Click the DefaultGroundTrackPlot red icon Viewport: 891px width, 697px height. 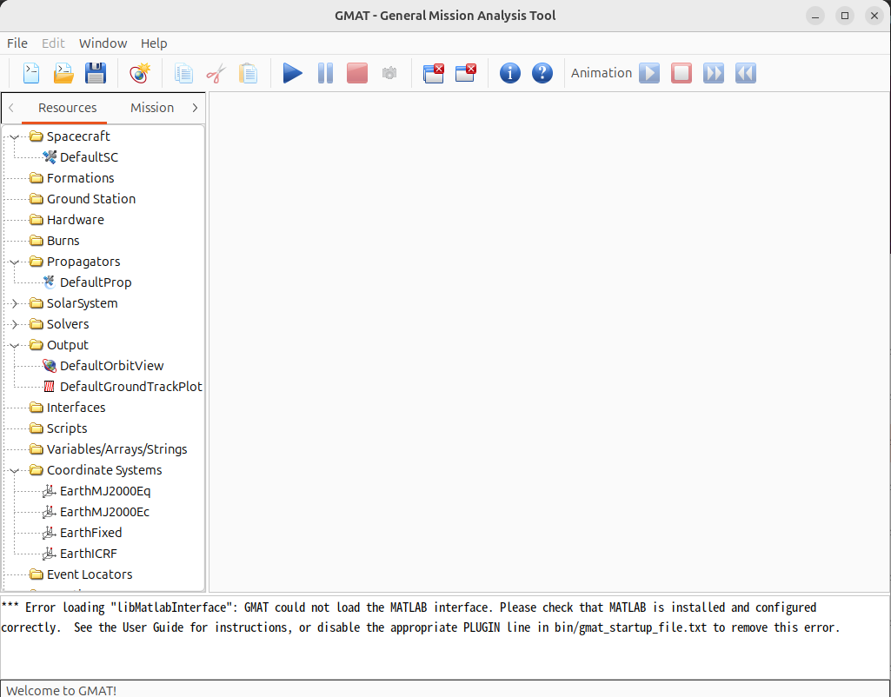tap(50, 387)
